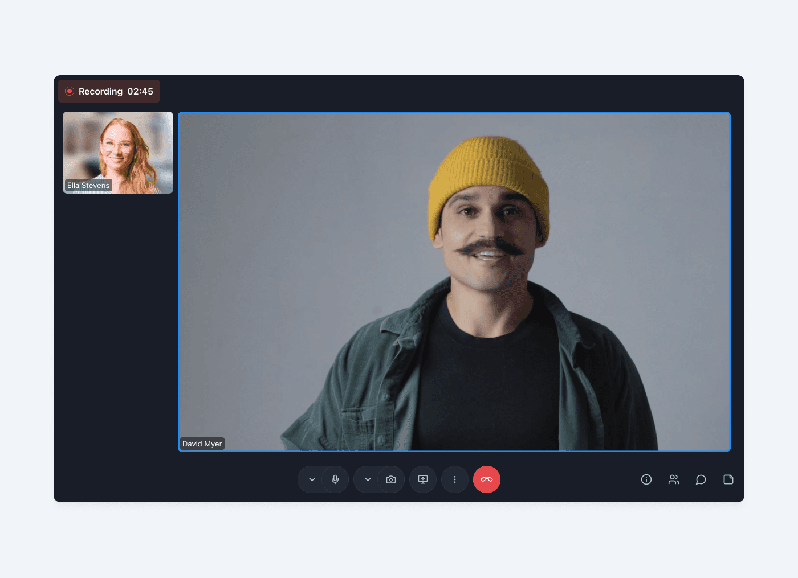Click the Recording 02:45 indicator

pyautogui.click(x=109, y=91)
